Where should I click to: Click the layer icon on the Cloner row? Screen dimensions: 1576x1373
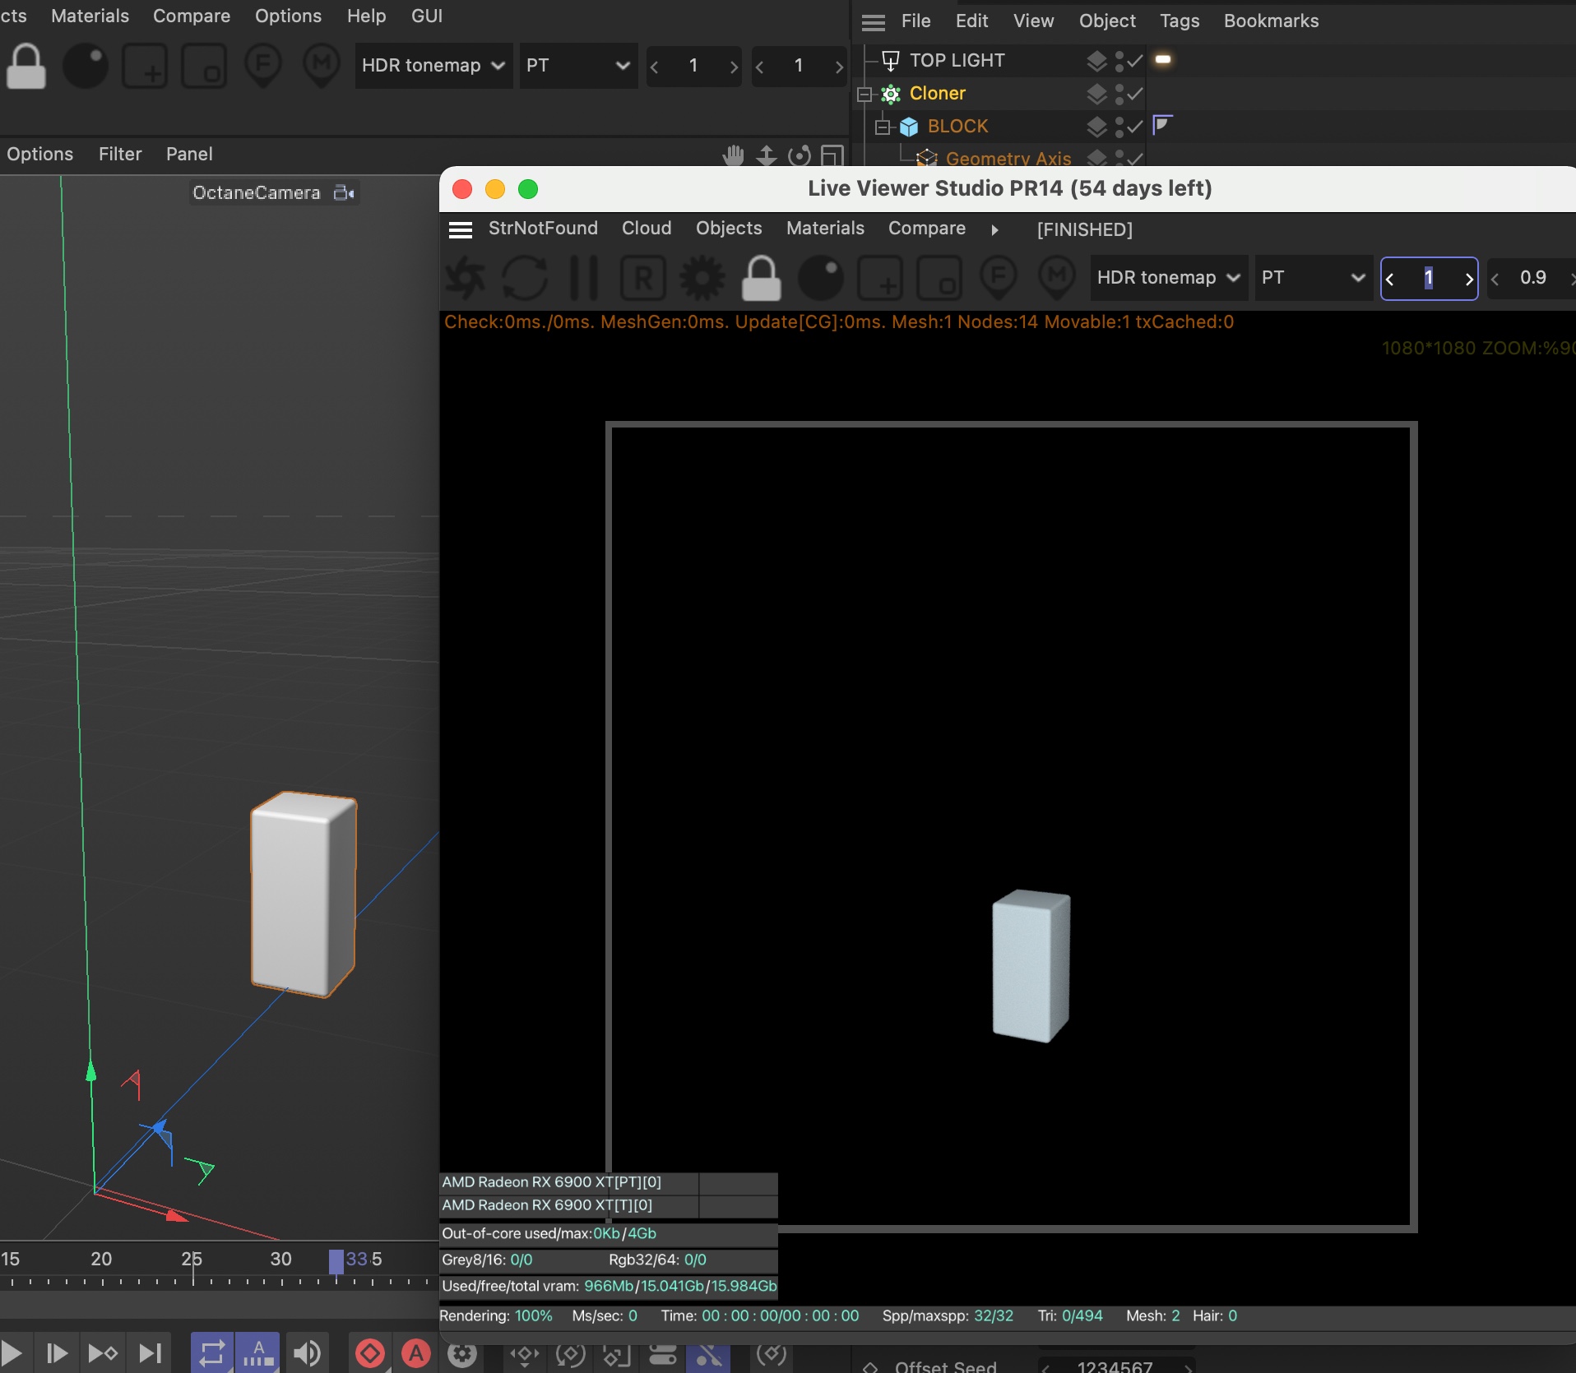1096,94
